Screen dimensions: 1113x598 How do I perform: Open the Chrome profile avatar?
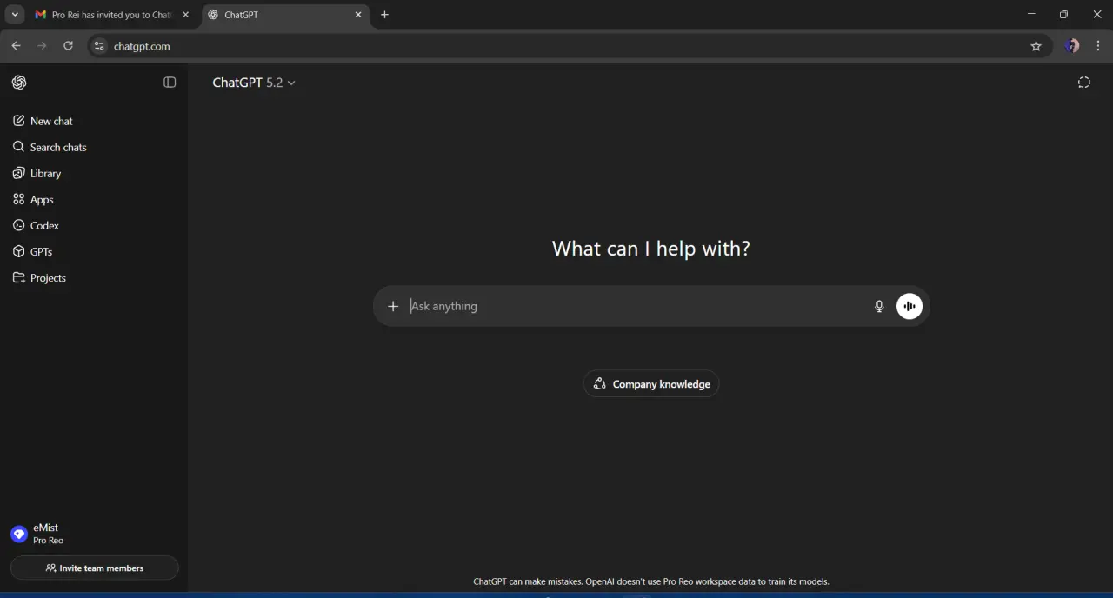1072,46
